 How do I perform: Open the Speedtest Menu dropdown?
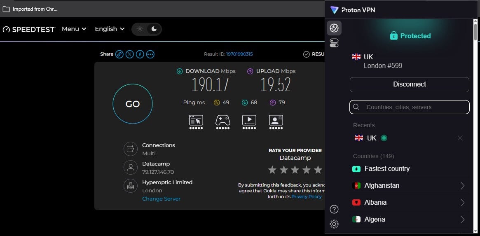click(x=74, y=29)
